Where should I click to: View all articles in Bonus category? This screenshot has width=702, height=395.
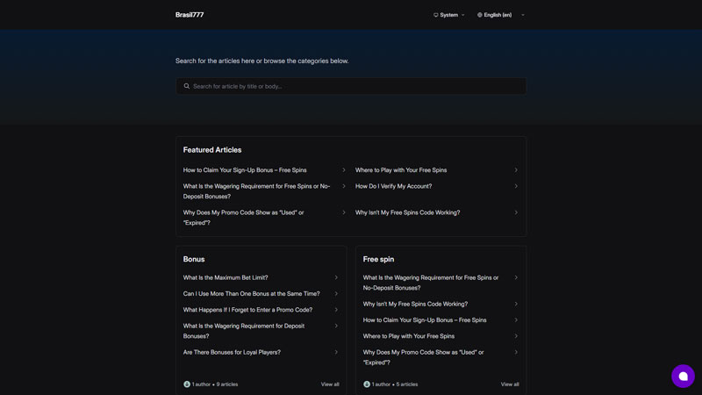point(330,384)
